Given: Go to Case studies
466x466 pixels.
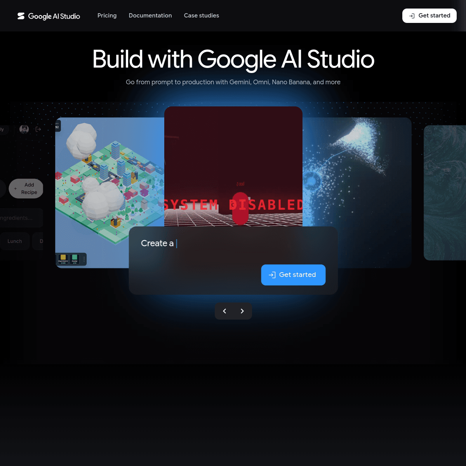Looking at the screenshot, I should pyautogui.click(x=202, y=16).
